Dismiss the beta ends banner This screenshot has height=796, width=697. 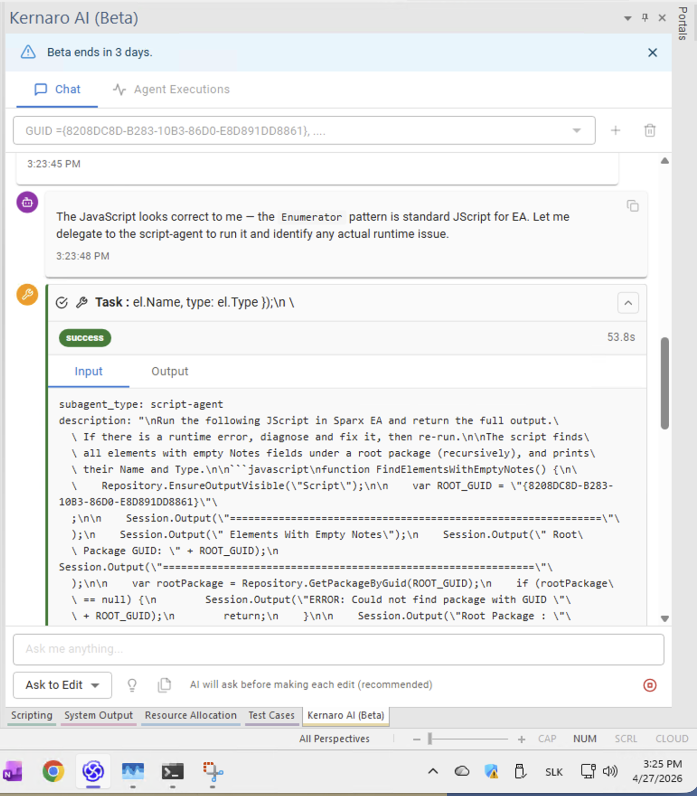[652, 53]
